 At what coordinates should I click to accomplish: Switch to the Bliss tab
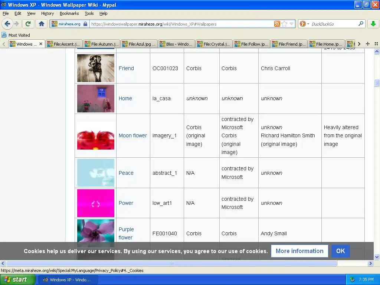pyautogui.click(x=177, y=44)
